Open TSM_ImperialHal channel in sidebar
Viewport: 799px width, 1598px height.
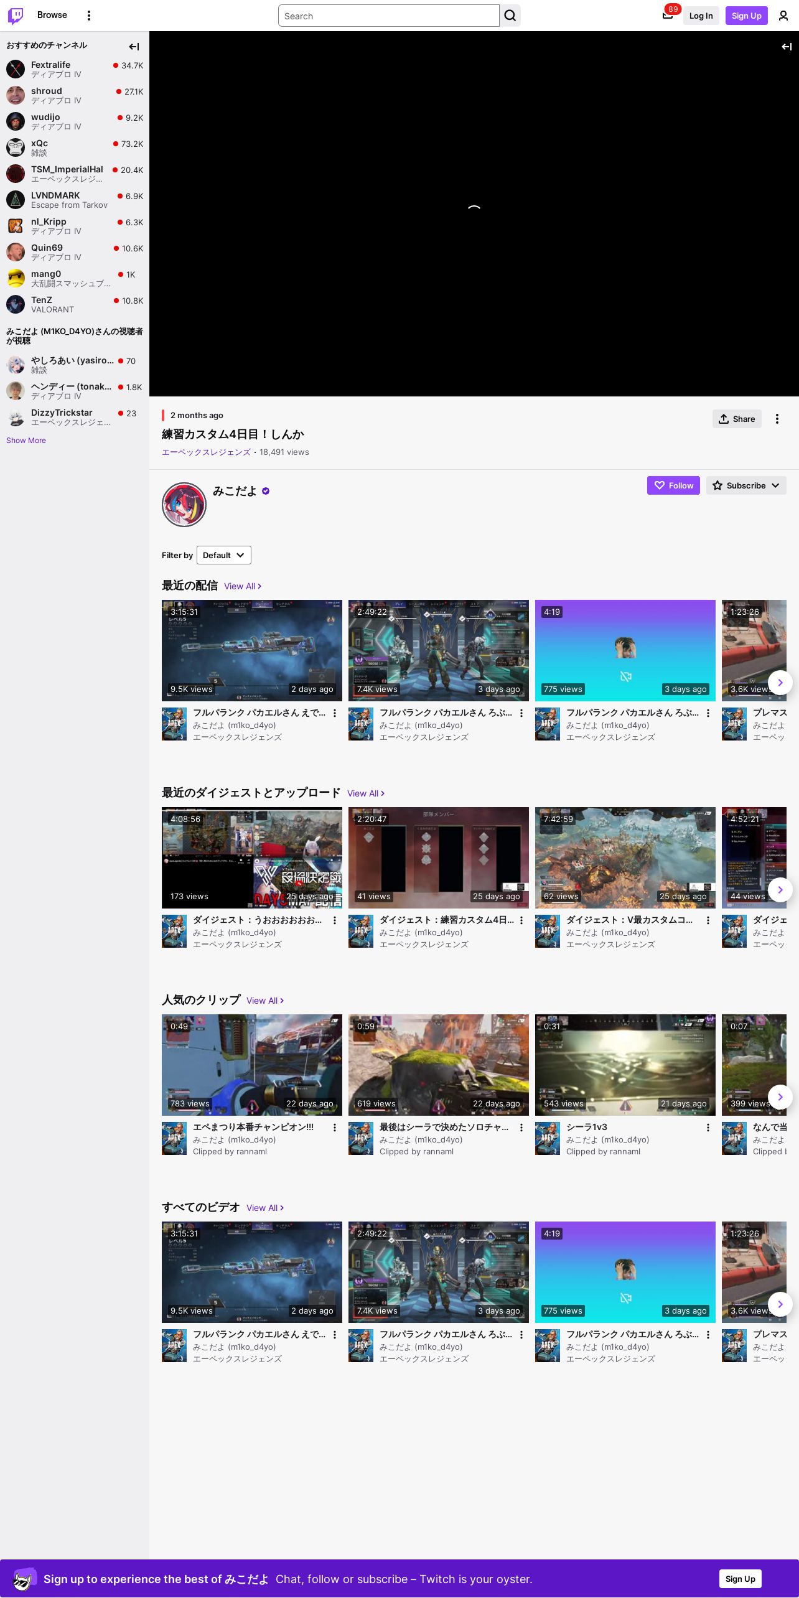(75, 174)
